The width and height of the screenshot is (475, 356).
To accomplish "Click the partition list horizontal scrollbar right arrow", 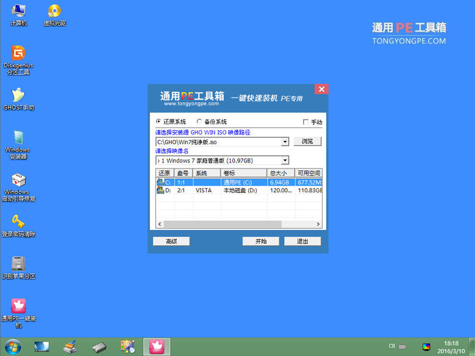I will pos(318,225).
